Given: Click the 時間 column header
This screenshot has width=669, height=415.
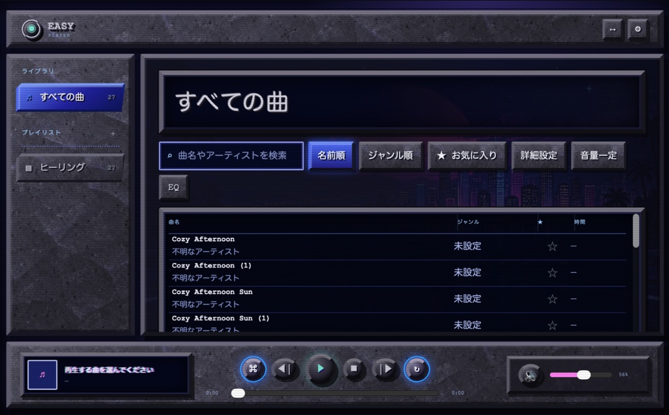Looking at the screenshot, I should [579, 222].
